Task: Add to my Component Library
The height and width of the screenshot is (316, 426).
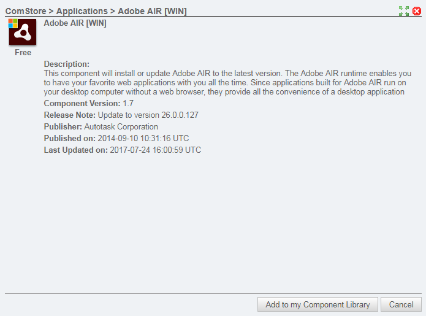Action: [318, 304]
